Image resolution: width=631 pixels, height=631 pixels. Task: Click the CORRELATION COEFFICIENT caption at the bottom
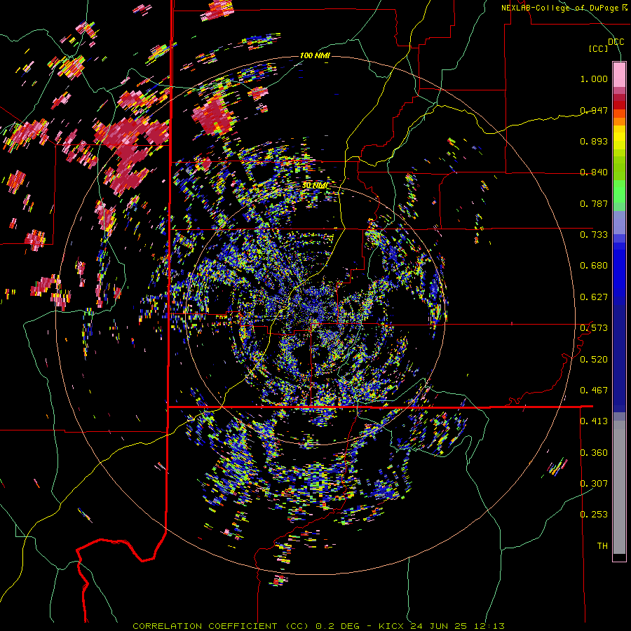tap(221, 626)
